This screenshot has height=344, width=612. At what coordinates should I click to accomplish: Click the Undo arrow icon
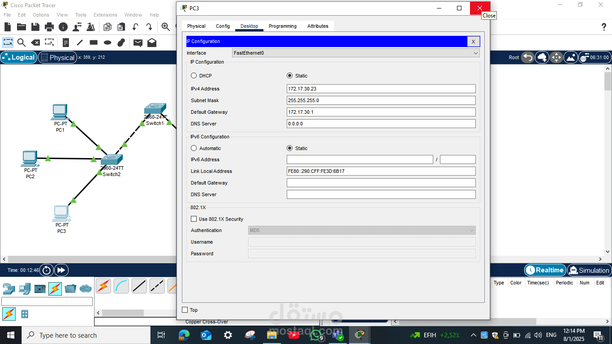click(135, 27)
